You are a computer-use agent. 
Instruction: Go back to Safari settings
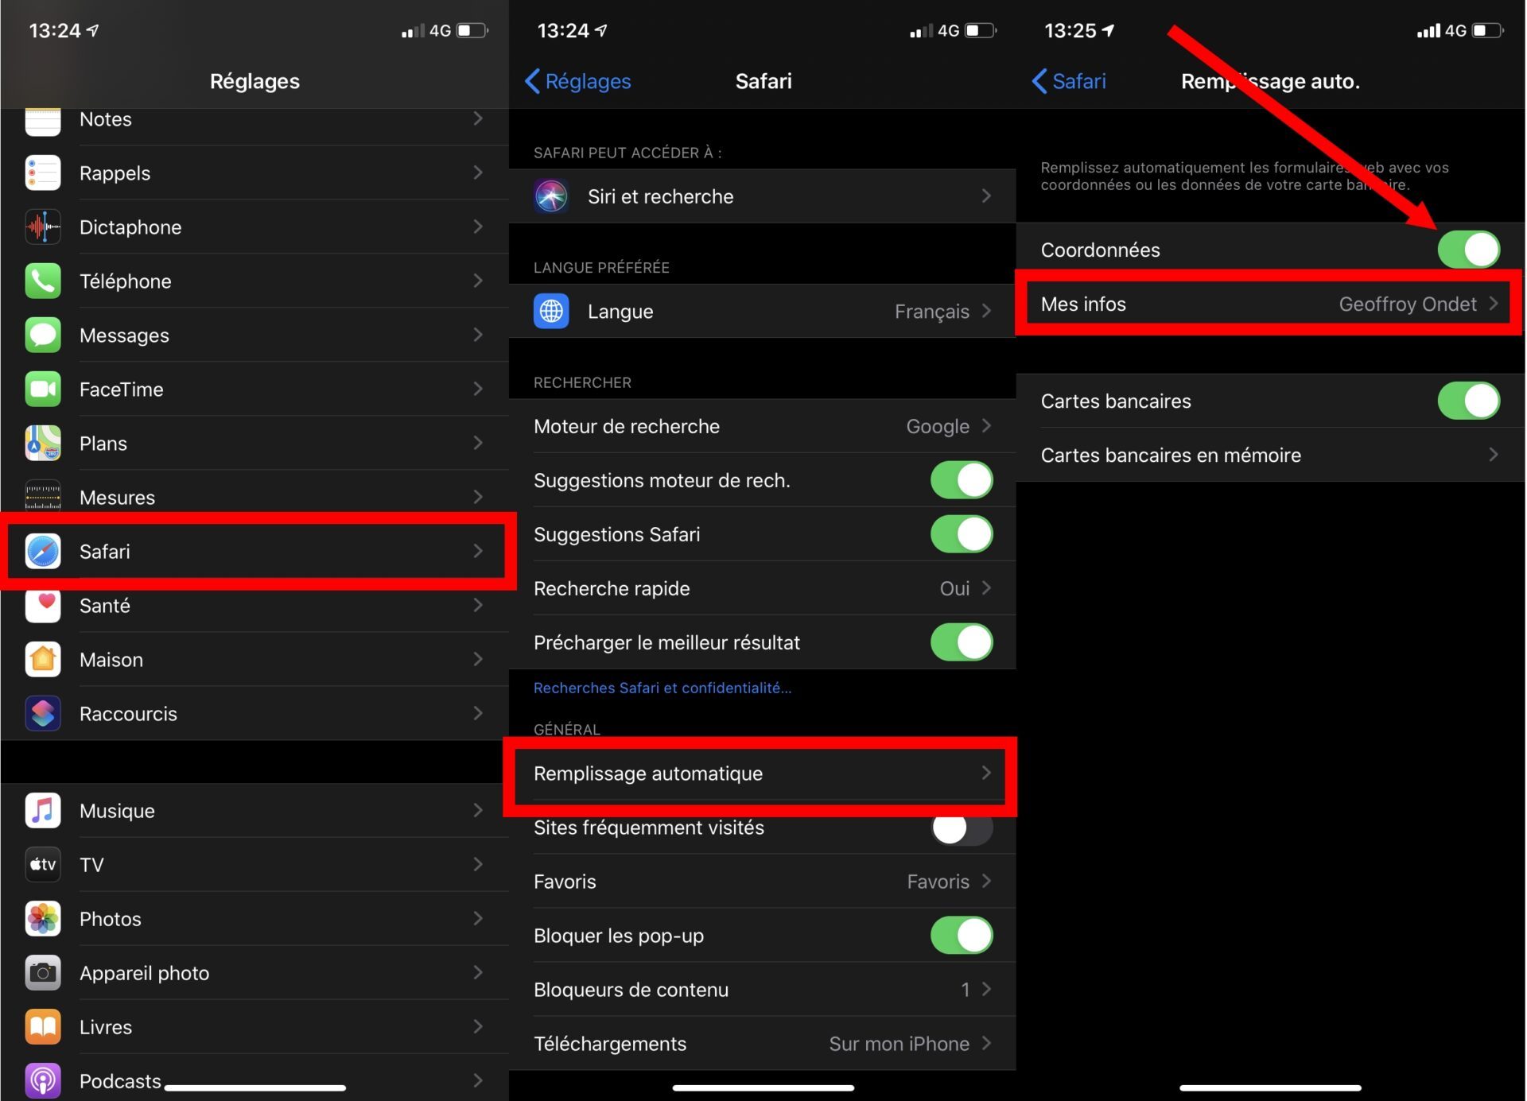pos(1069,81)
